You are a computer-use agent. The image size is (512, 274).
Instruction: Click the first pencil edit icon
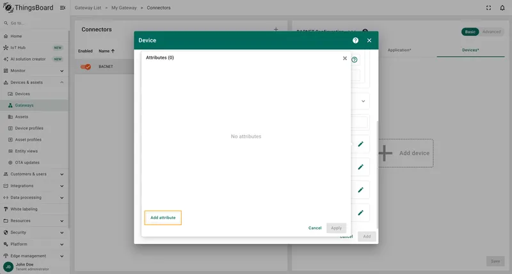point(360,144)
